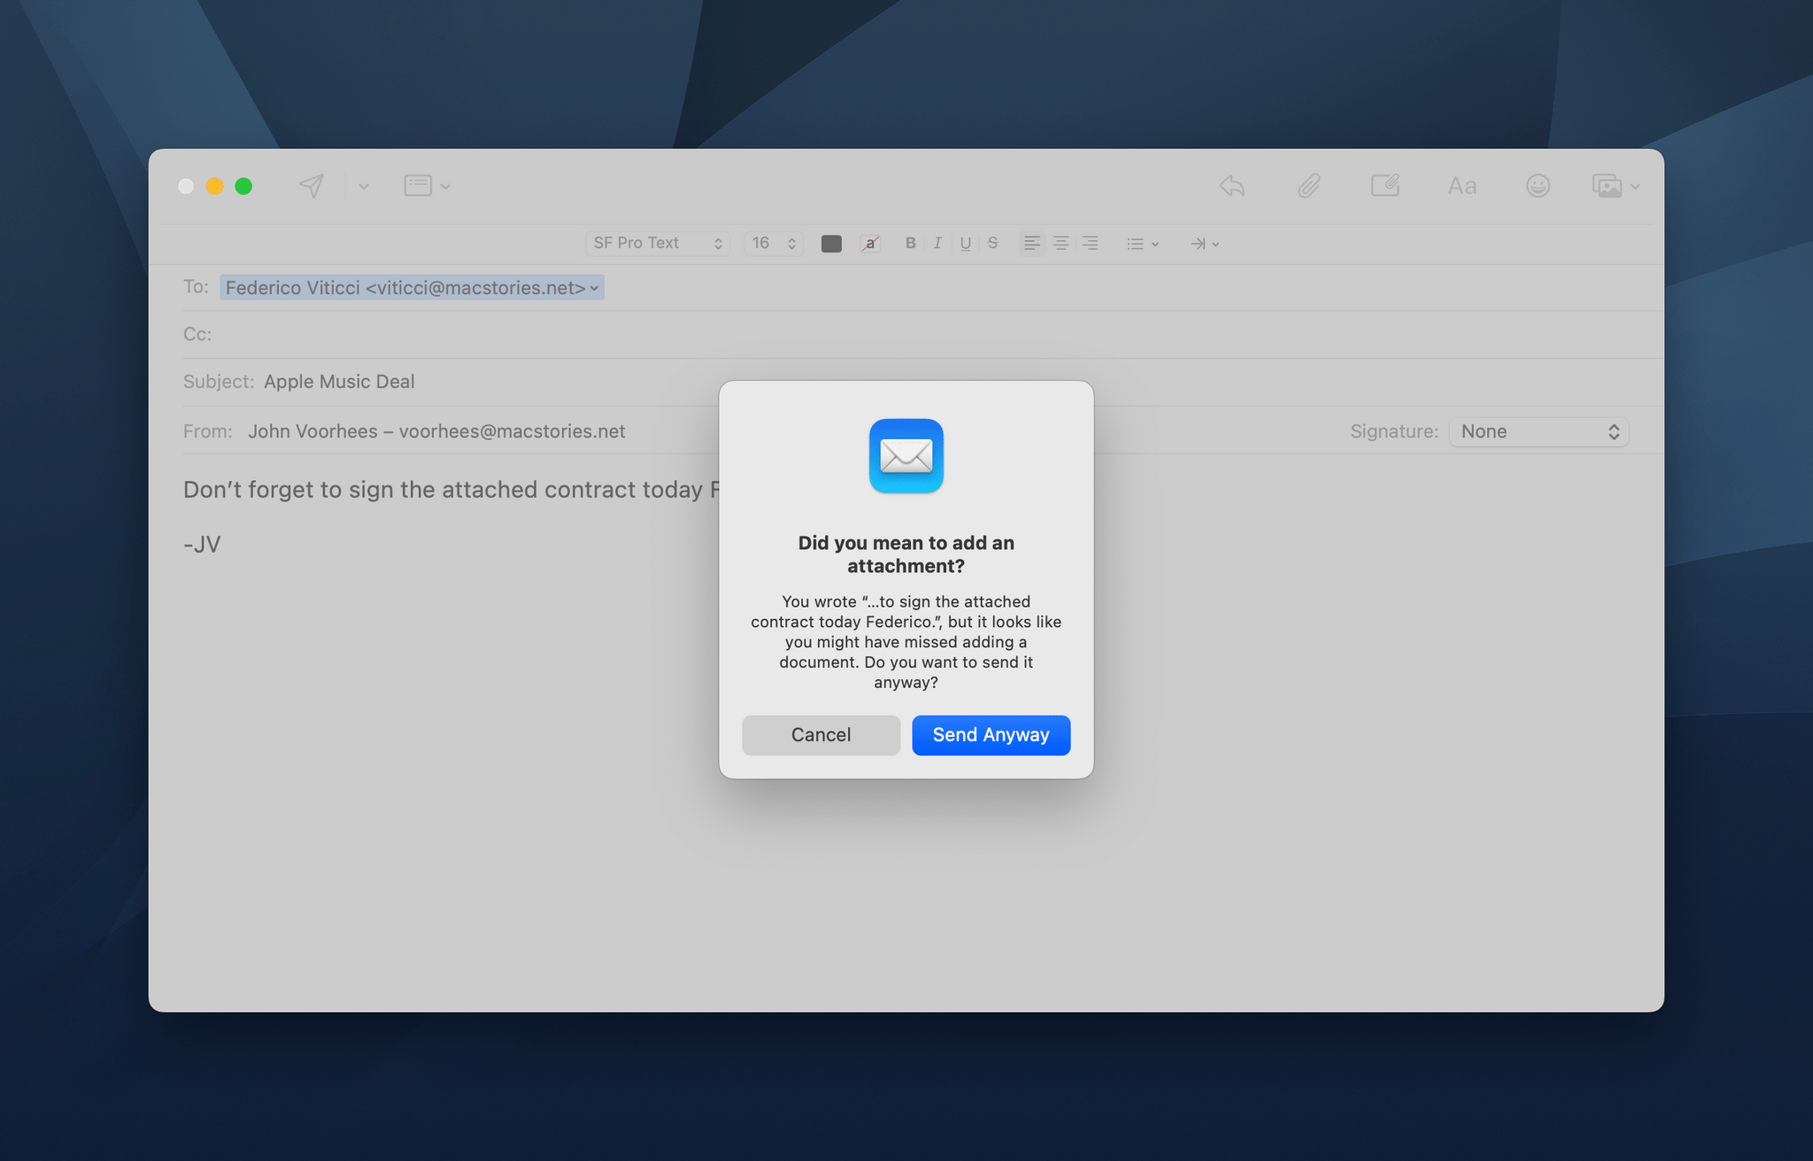
Task: Toggle underline formatting
Action: [965, 243]
